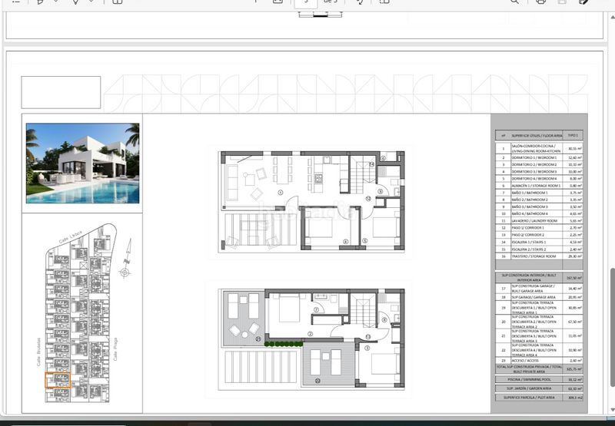The width and height of the screenshot is (615, 426).
Task: Click 'PISCINA / SWIMMING POOL' row
Action: (539, 379)
